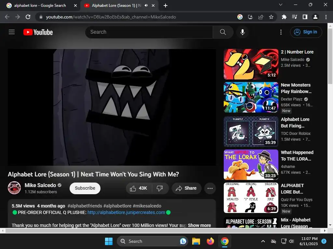Open Chrome extensions puzzle icon
Image resolution: width=333 pixels, height=249 pixels.
[284, 17]
